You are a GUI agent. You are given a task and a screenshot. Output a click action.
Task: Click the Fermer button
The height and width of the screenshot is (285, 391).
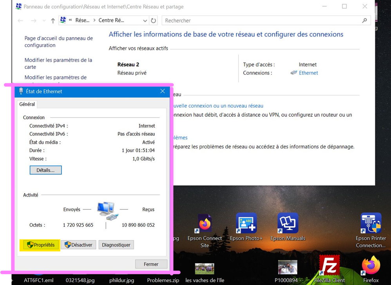coord(151,264)
